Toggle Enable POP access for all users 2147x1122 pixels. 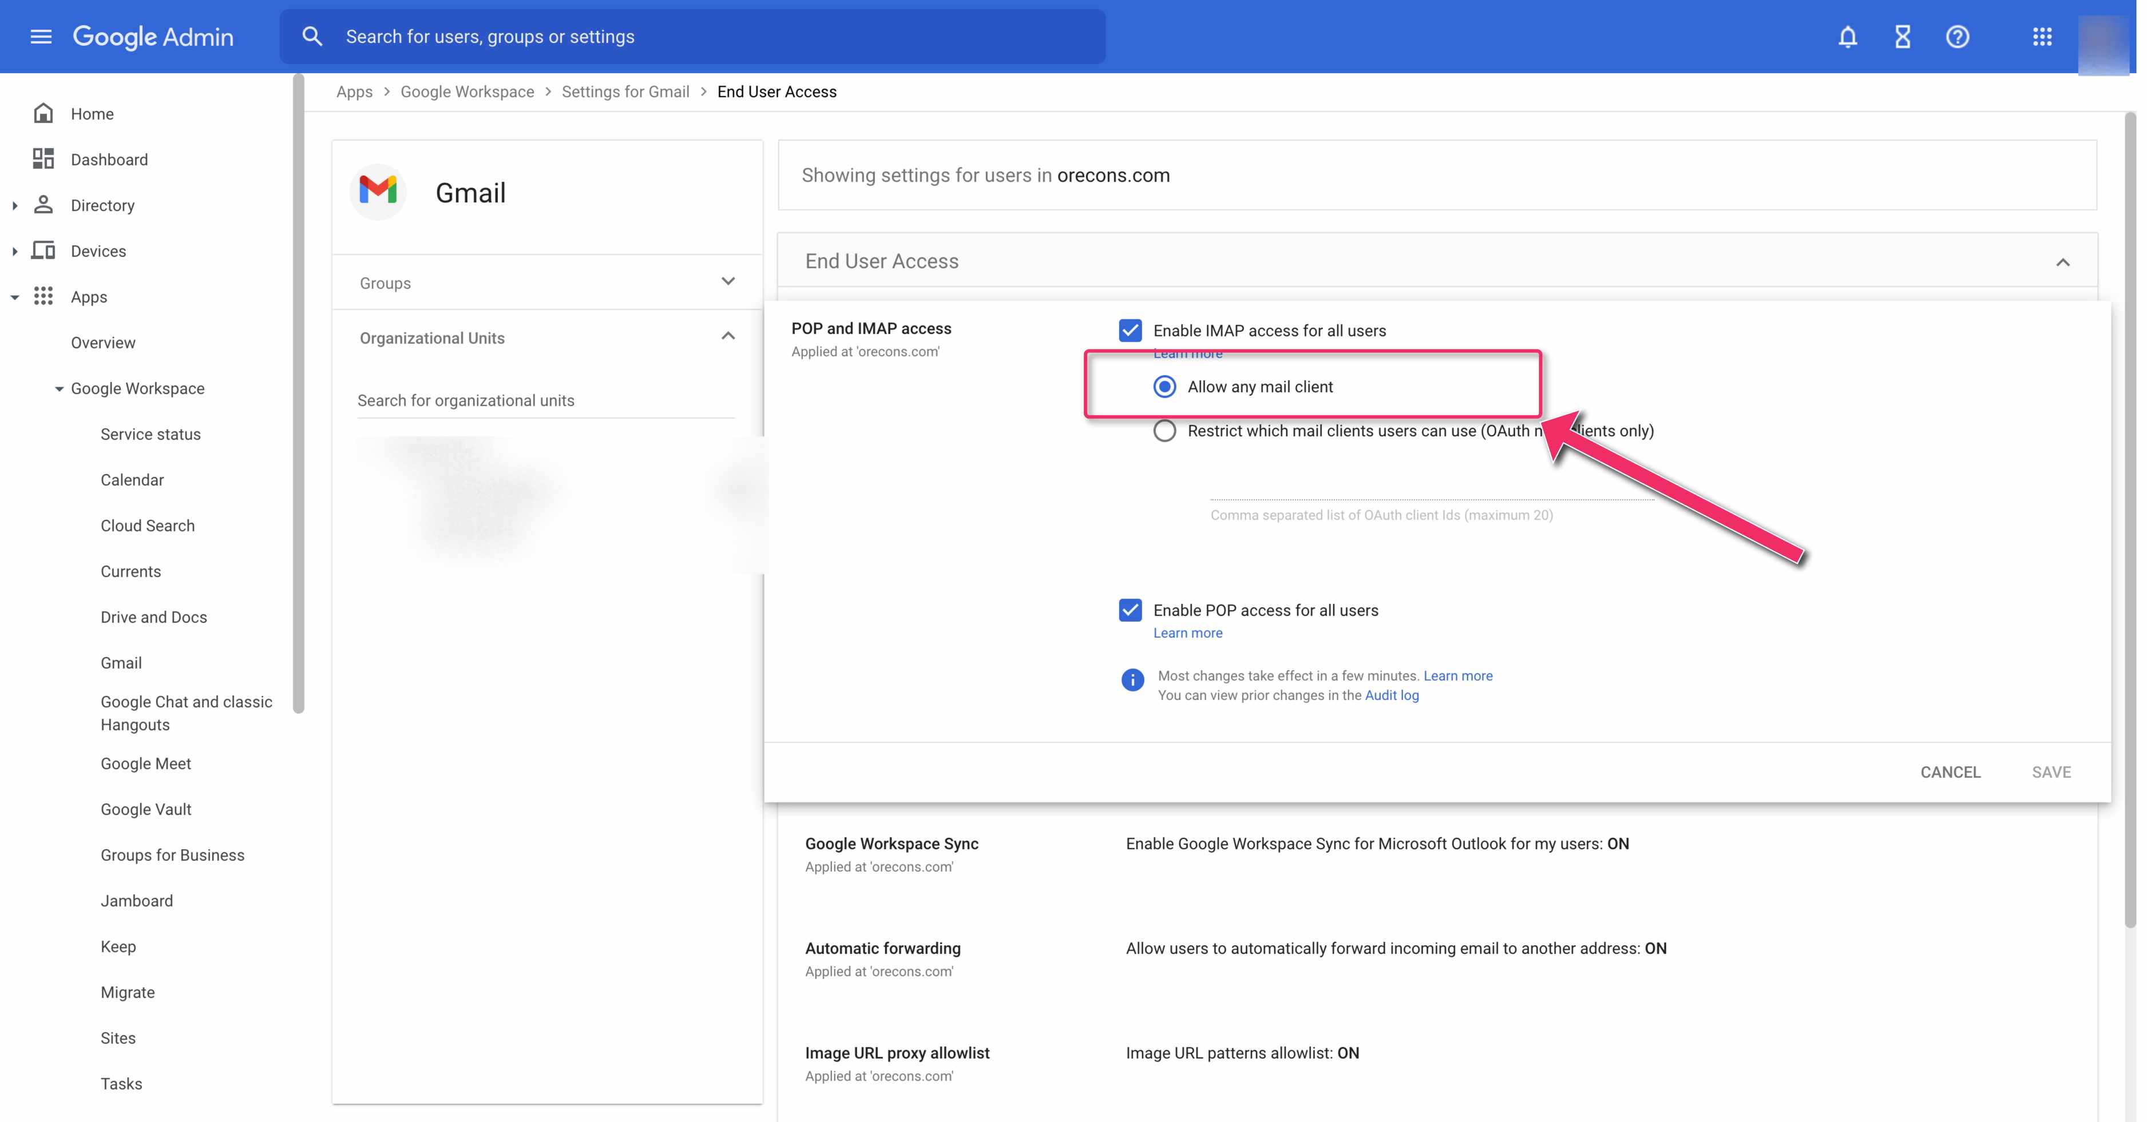1130,611
